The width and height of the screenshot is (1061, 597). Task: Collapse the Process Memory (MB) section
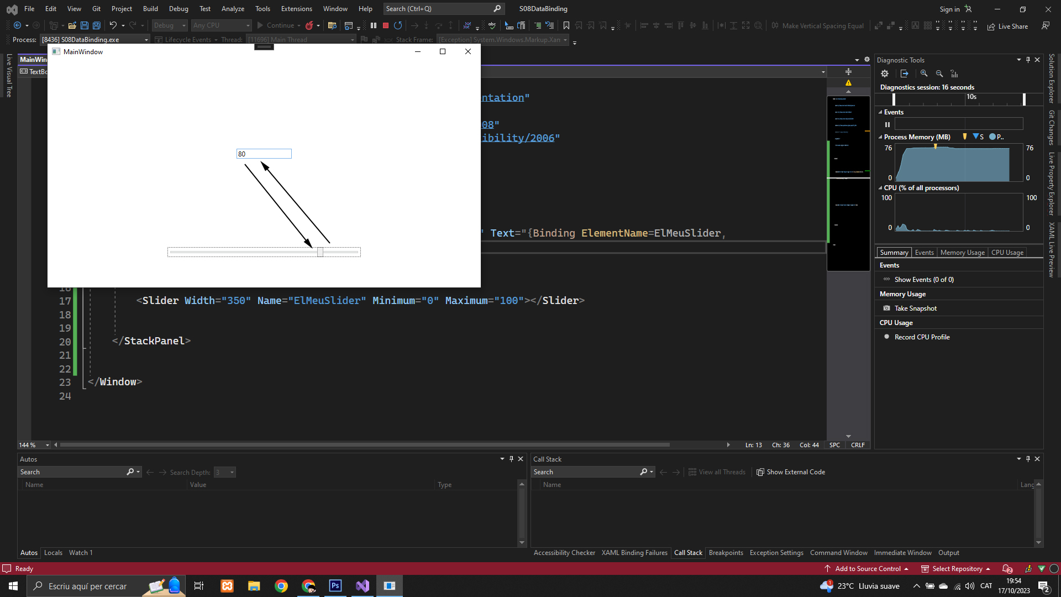click(880, 137)
